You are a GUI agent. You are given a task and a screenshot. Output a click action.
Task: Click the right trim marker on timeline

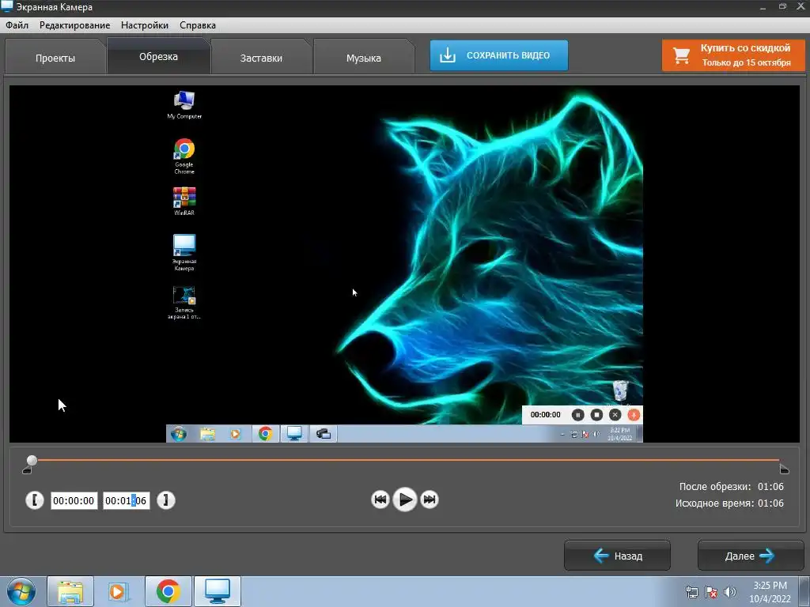[x=784, y=469]
